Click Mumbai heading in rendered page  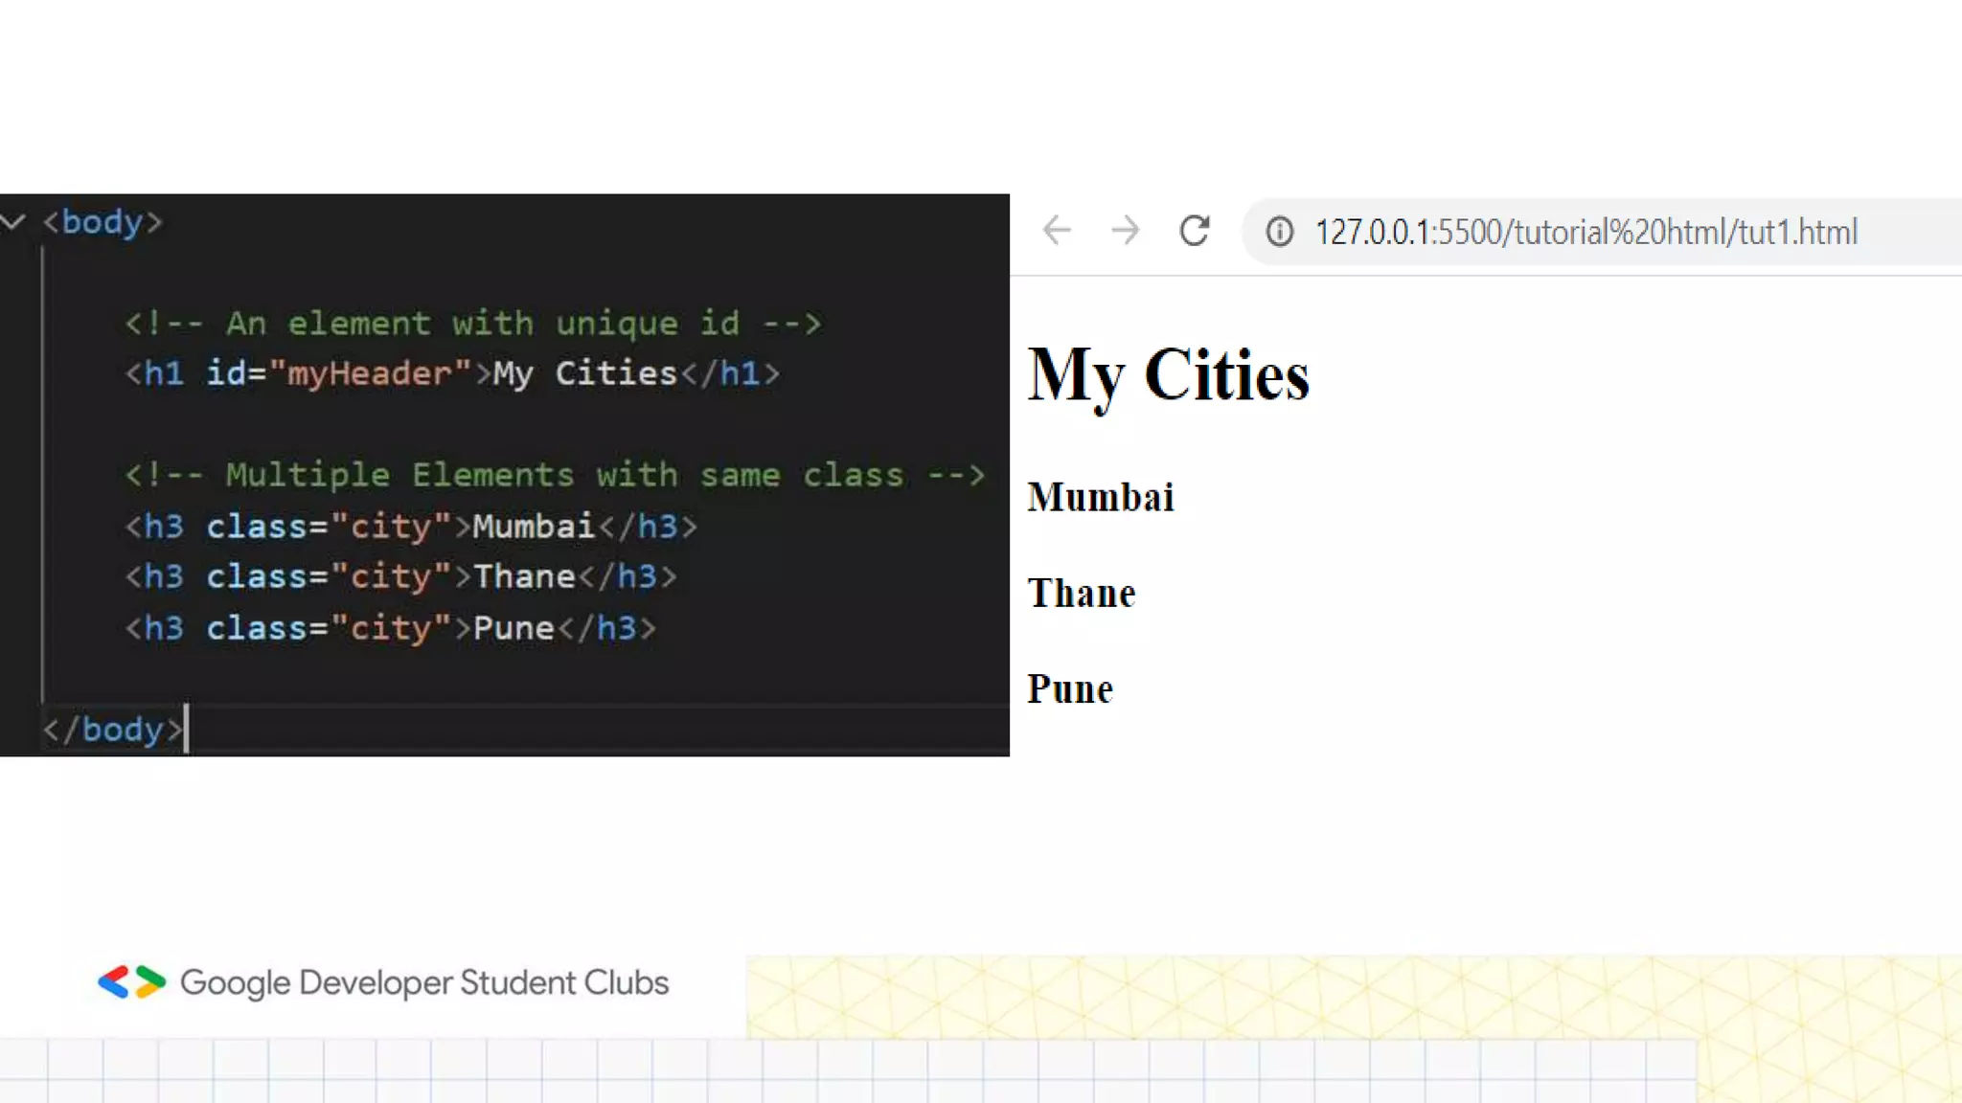tap(1101, 498)
